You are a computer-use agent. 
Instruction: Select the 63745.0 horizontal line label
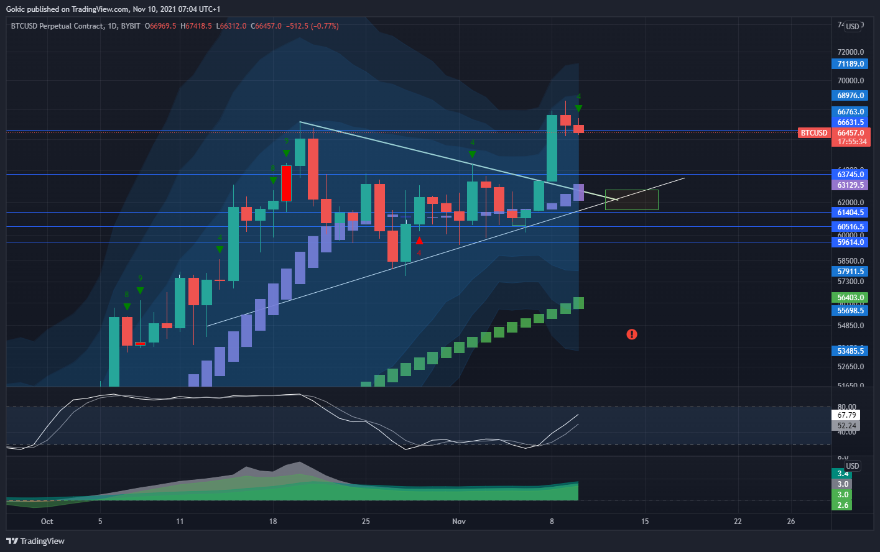tap(850, 175)
